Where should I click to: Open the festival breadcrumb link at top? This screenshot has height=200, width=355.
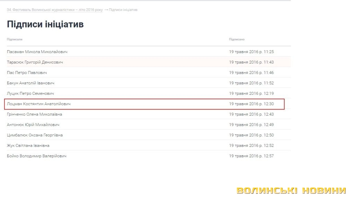pyautogui.click(x=55, y=10)
